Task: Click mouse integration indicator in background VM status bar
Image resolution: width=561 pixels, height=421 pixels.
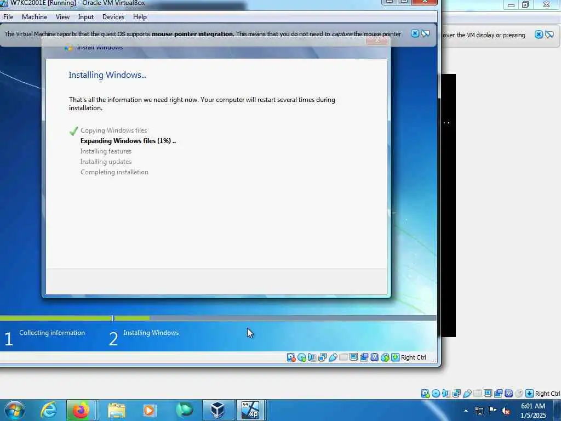Action: (x=519, y=394)
